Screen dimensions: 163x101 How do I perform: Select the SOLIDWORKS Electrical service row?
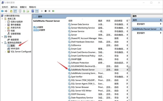98,66
